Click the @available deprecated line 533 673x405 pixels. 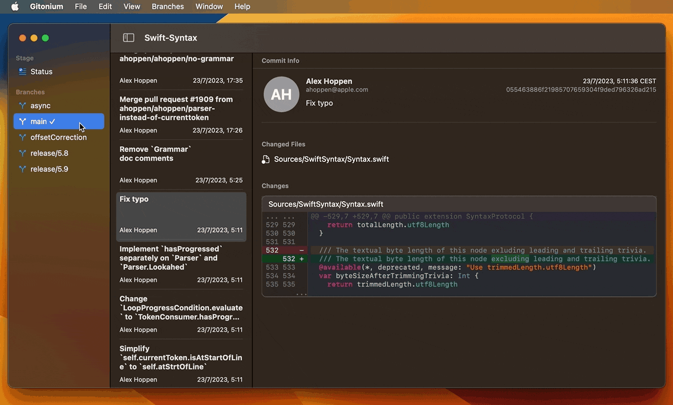(457, 267)
